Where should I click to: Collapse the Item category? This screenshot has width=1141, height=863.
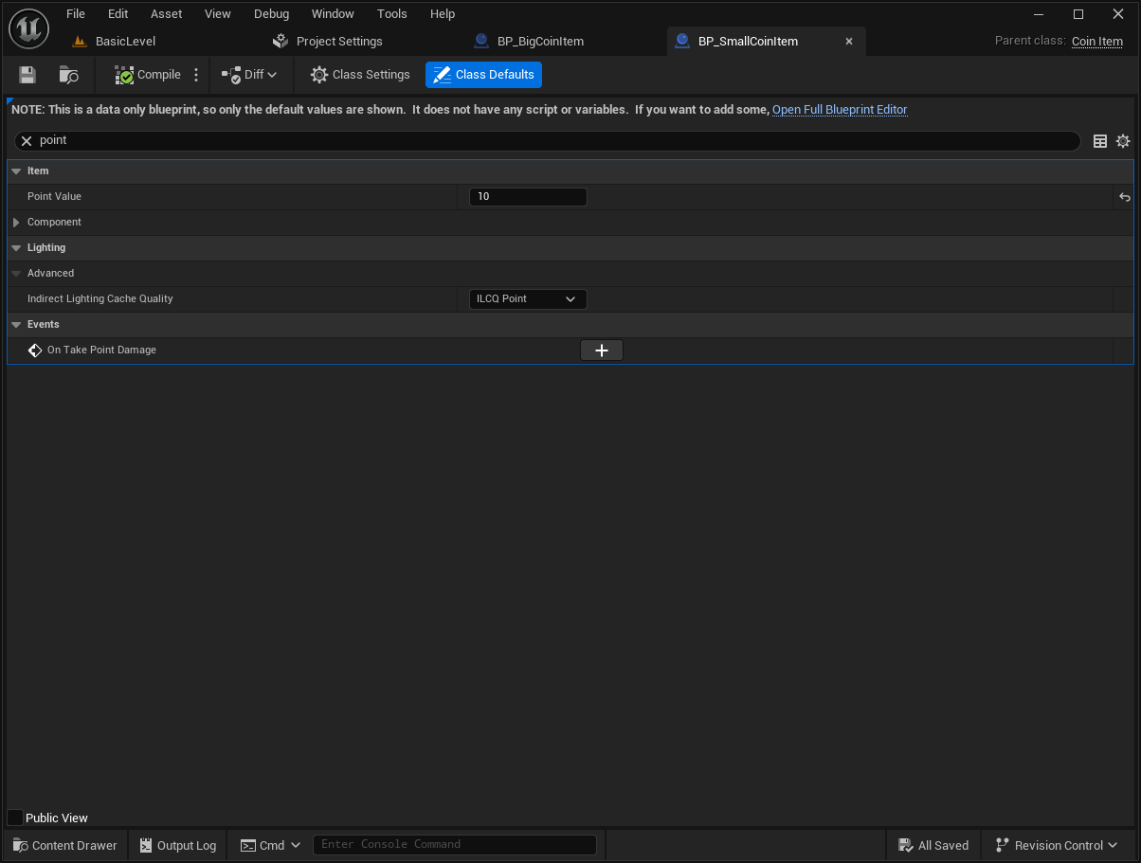click(x=16, y=171)
